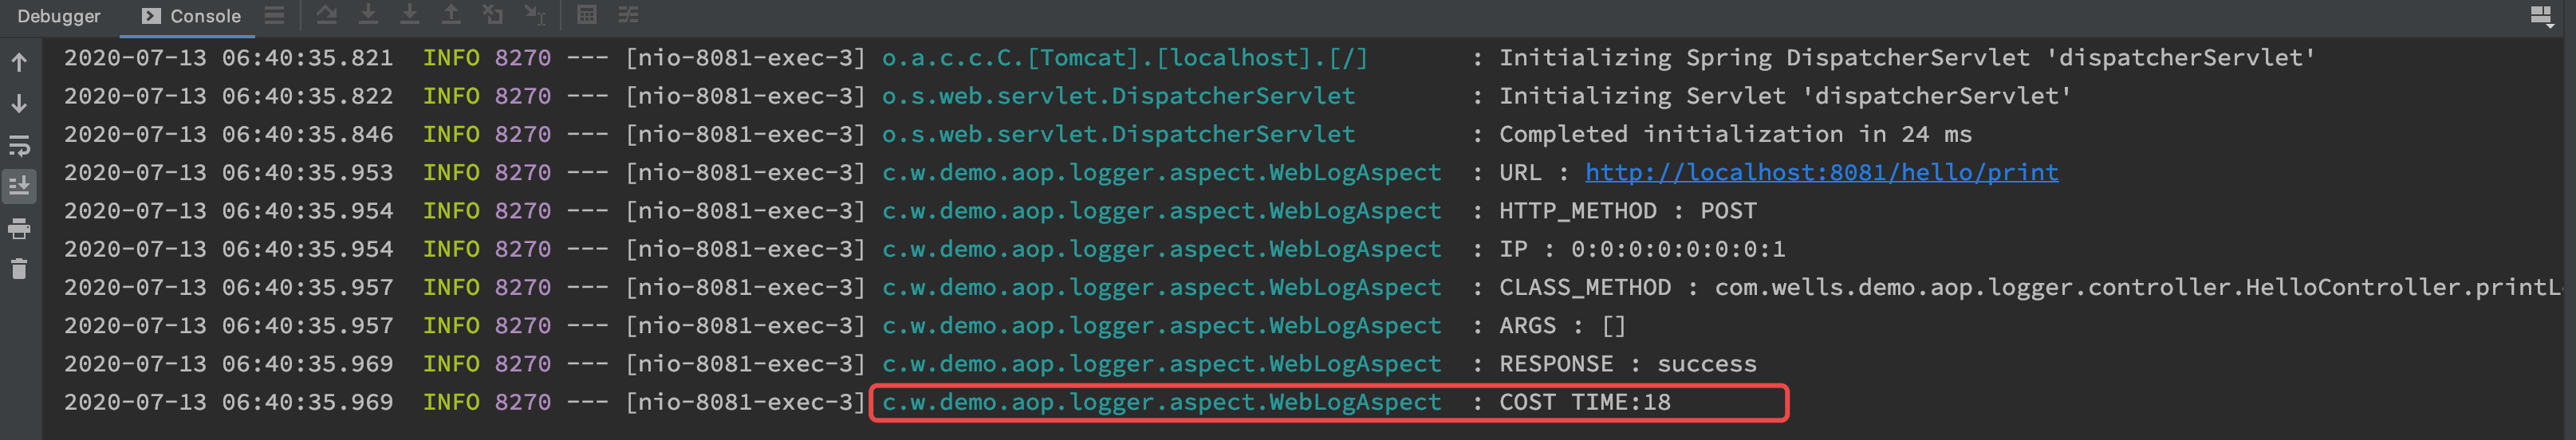Switch to the Debugger tab

[59, 16]
